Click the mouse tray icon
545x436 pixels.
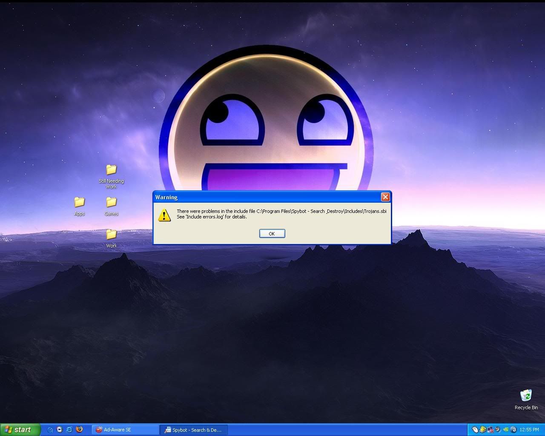475,430
